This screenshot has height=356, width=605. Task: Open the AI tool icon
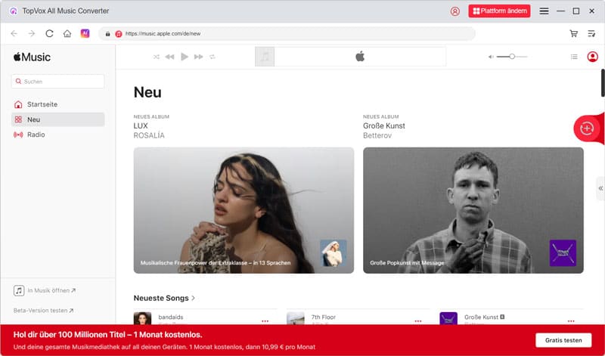click(x=85, y=33)
